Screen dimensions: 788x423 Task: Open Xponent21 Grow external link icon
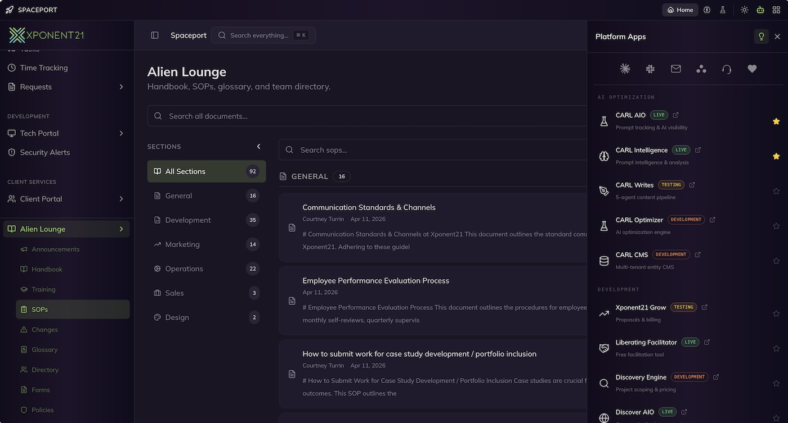(x=704, y=307)
